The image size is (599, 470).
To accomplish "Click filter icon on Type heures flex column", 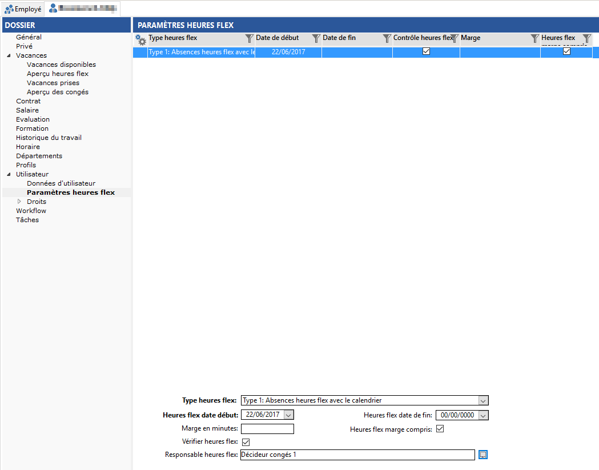I will (x=249, y=38).
